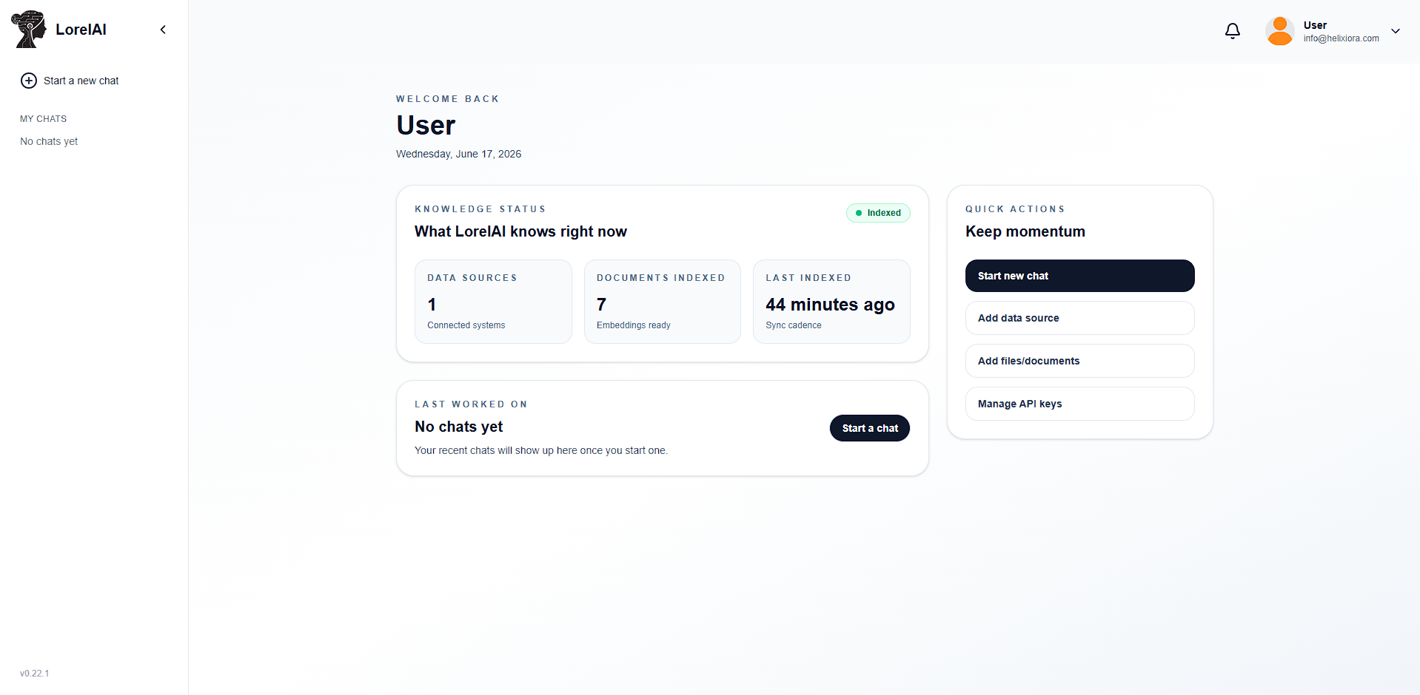The image size is (1420, 695).
Task: Click the info@helixiora.com account email
Action: click(x=1341, y=38)
